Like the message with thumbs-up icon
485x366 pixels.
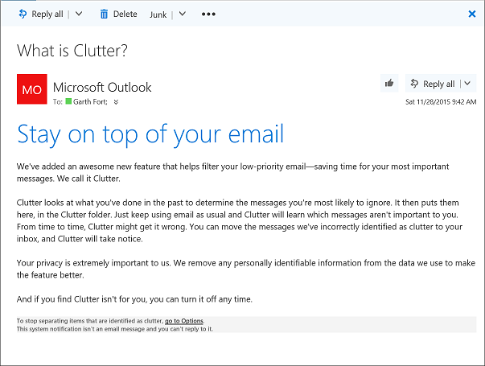[x=389, y=84]
